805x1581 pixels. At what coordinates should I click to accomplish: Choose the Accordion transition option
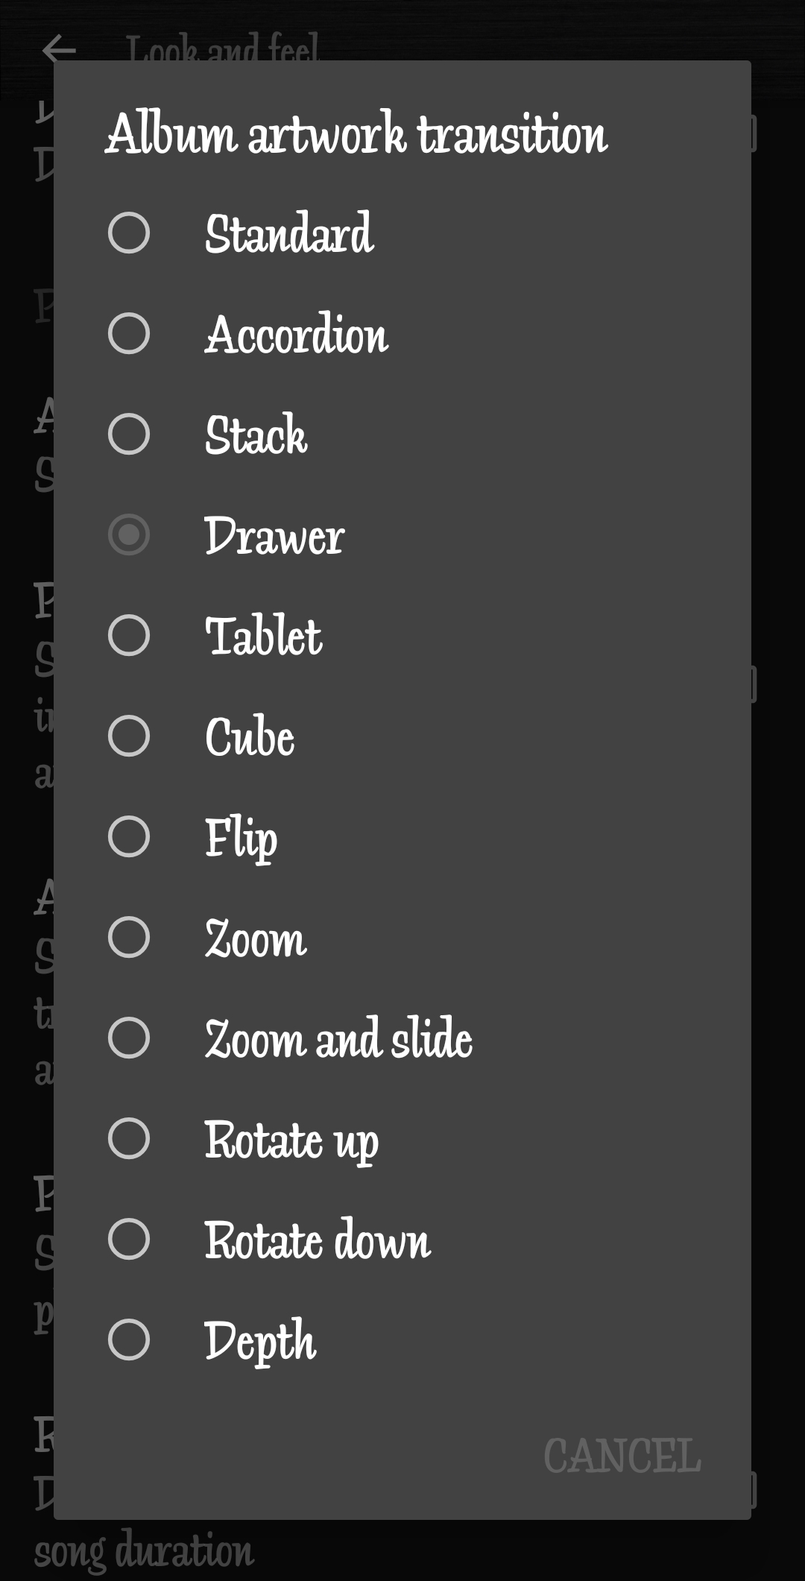129,334
